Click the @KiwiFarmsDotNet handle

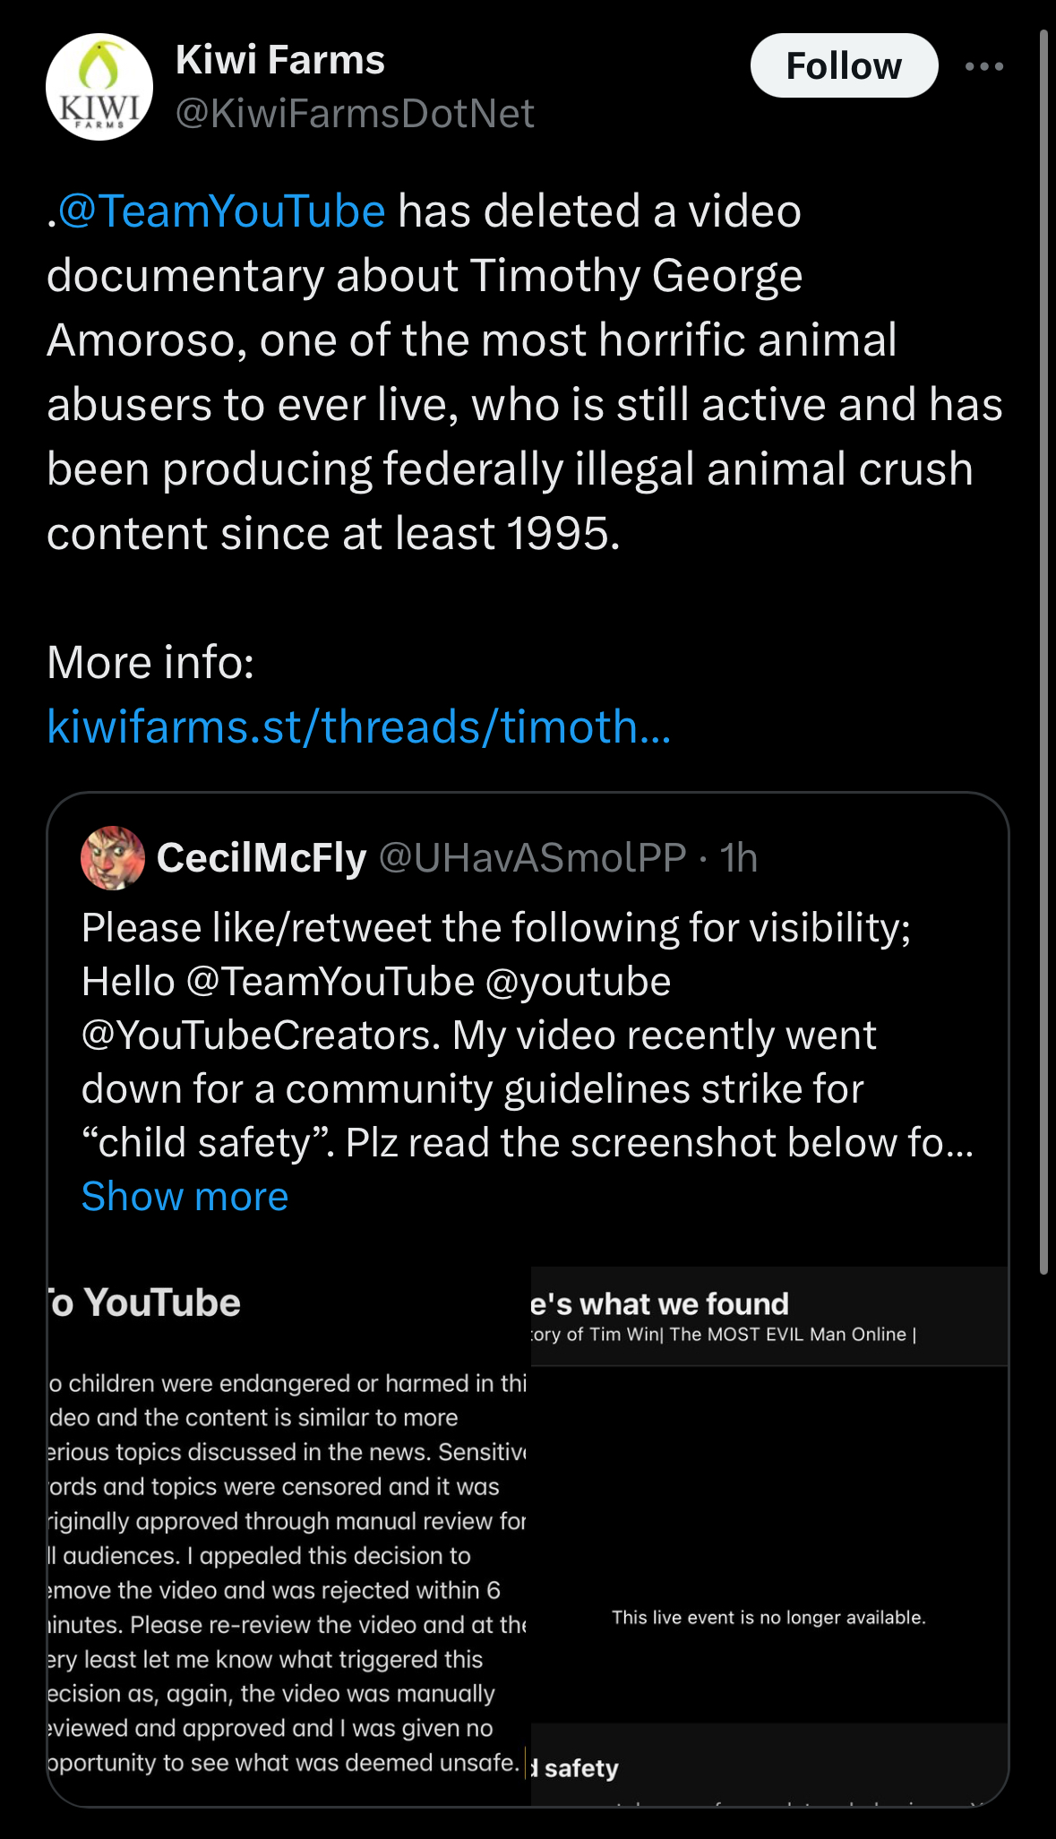355,114
